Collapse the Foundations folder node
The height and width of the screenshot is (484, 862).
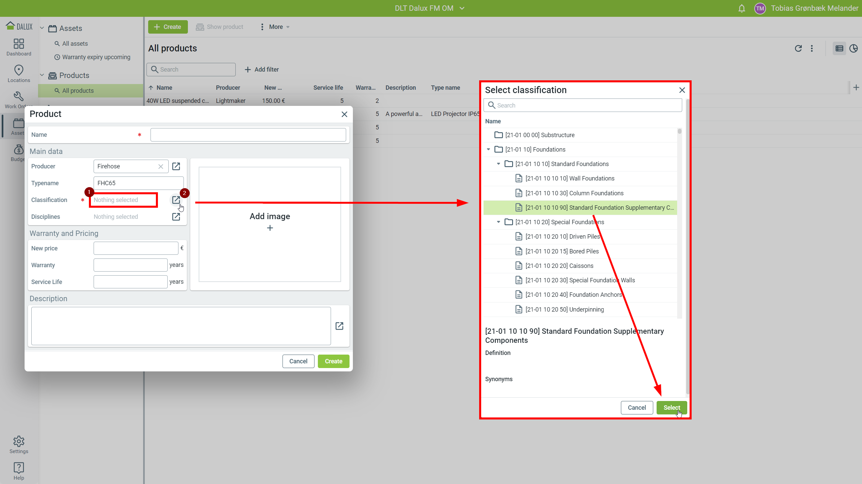[488, 150]
